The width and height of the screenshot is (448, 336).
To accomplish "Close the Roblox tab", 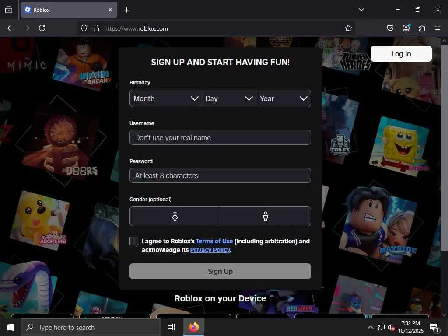I will pos(110,10).
